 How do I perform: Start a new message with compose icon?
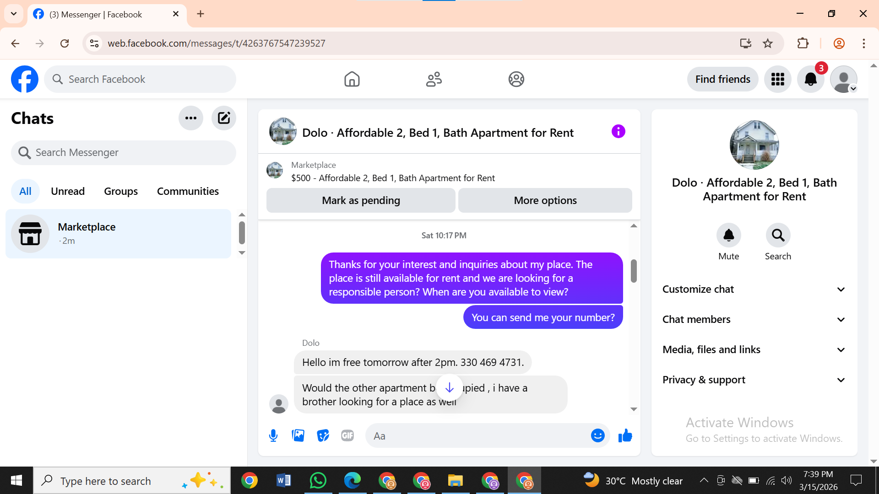coord(224,118)
